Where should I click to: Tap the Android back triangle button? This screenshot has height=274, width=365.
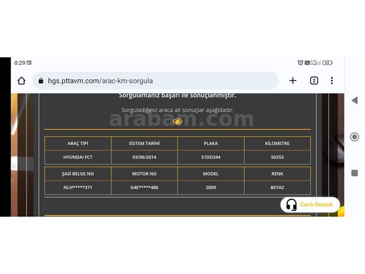(354, 100)
